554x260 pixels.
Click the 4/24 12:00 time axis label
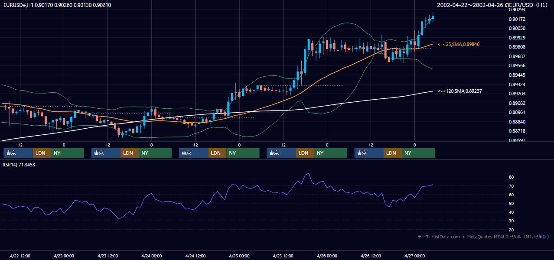tap(195, 256)
